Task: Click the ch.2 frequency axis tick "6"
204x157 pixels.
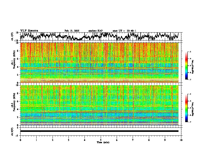Action: [x=18, y=101]
